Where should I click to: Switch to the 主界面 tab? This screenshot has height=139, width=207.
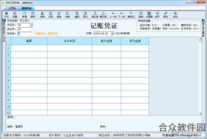point(12,8)
